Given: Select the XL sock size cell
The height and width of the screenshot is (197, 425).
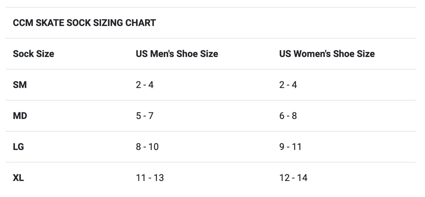Looking at the screenshot, I should coord(18,178).
